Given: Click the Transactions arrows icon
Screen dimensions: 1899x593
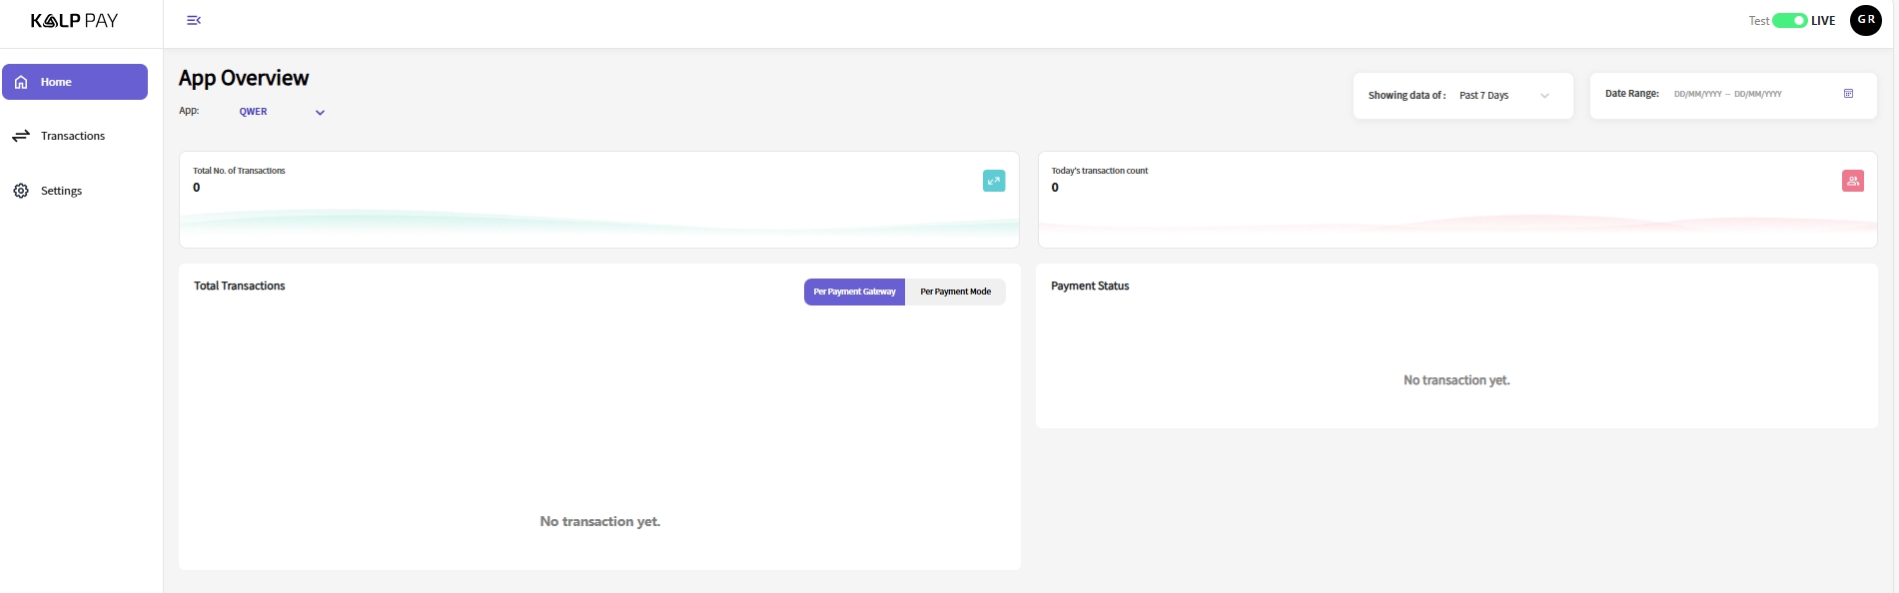Looking at the screenshot, I should pos(21,136).
